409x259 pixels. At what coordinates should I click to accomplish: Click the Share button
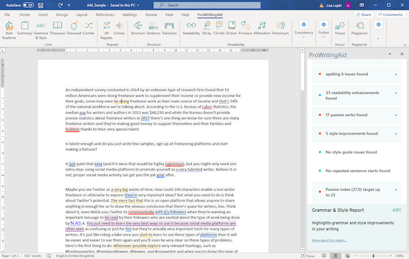[364, 15]
